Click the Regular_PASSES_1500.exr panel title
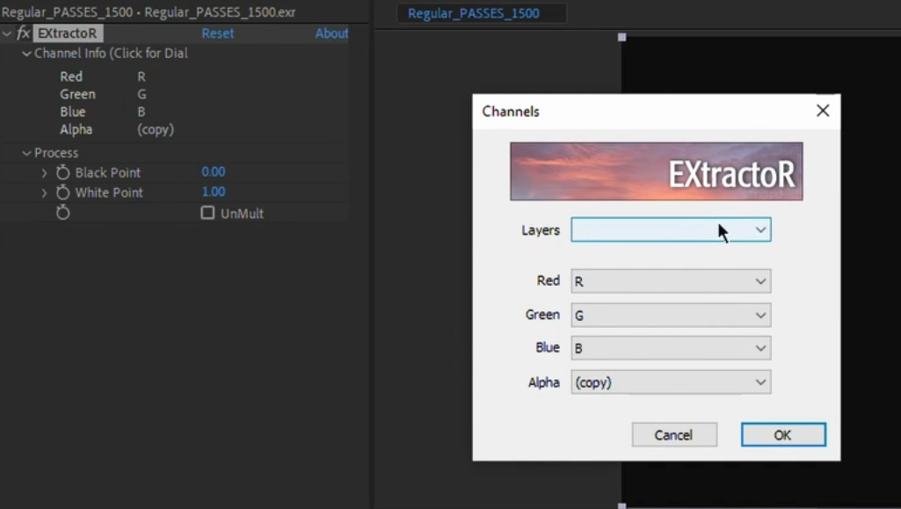The height and width of the screenshot is (509, 901). [149, 12]
